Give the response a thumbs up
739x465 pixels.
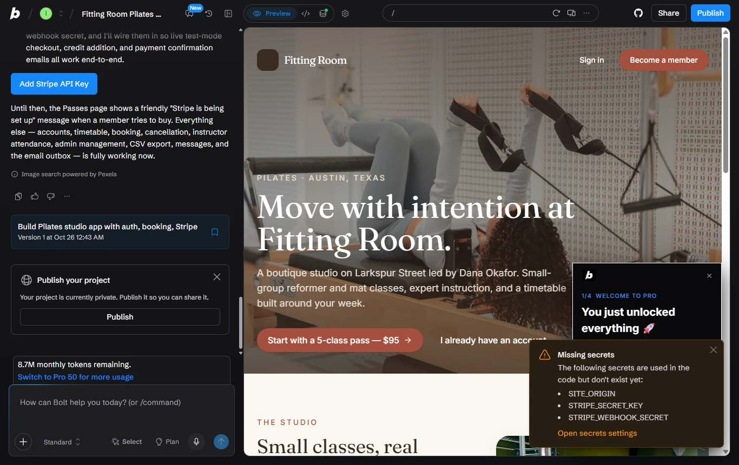pyautogui.click(x=35, y=196)
